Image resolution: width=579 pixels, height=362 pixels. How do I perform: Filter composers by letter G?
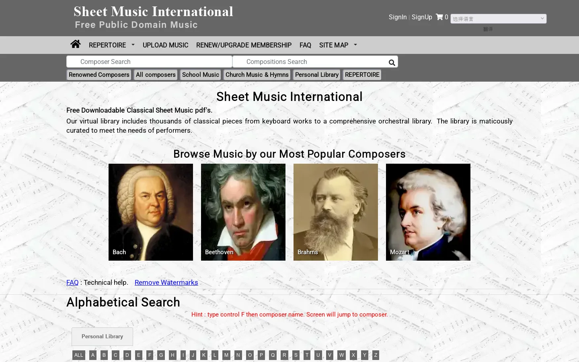[161, 355]
